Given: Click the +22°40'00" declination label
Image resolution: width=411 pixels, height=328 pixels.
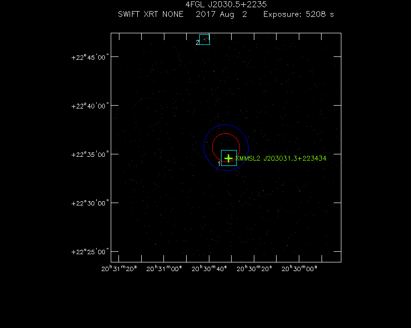Looking at the screenshot, I should (90, 106).
